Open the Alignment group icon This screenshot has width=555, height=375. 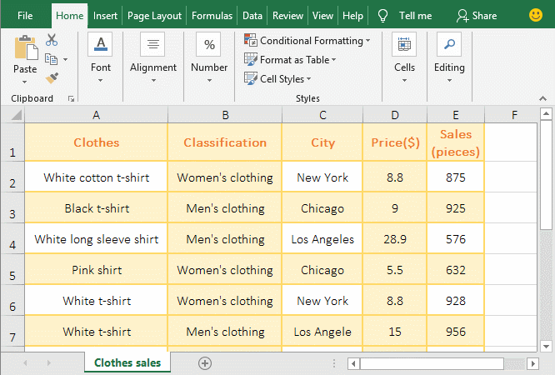[x=153, y=45]
